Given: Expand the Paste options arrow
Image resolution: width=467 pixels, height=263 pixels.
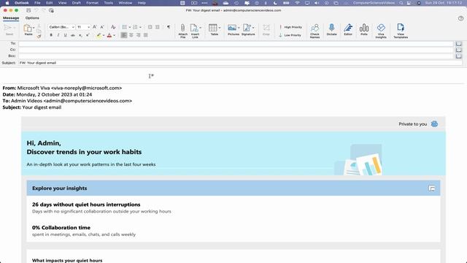Looking at the screenshot, I should point(34,28).
